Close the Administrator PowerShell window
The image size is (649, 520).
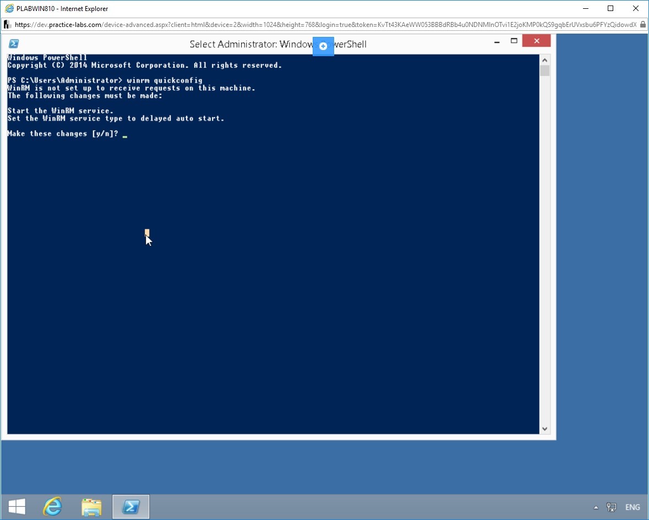(536, 41)
